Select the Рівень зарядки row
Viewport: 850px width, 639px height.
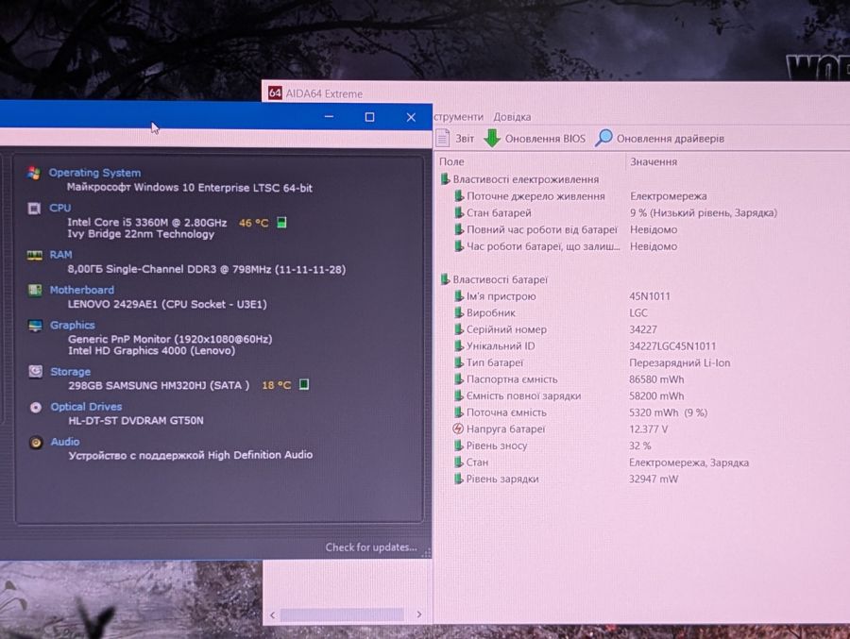click(x=567, y=479)
